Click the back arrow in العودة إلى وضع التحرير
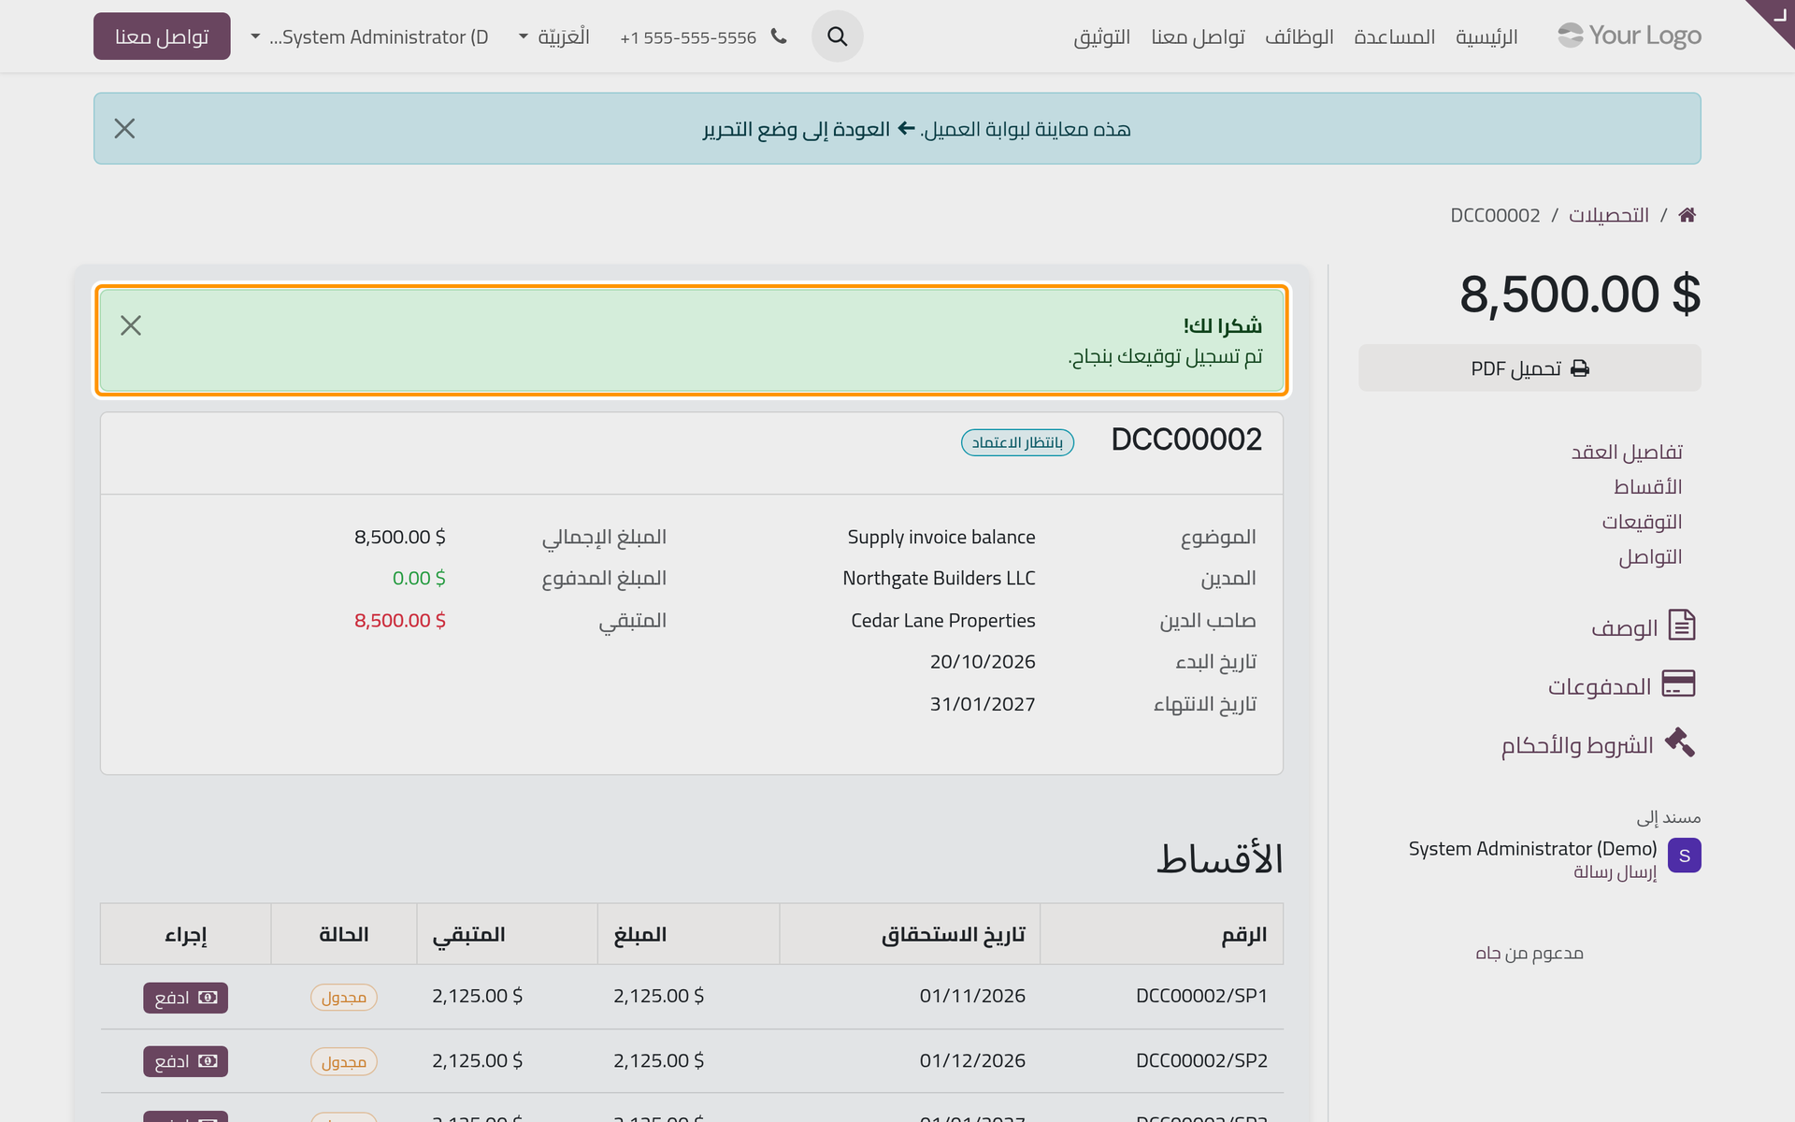The width and height of the screenshot is (1795, 1122). click(x=906, y=128)
